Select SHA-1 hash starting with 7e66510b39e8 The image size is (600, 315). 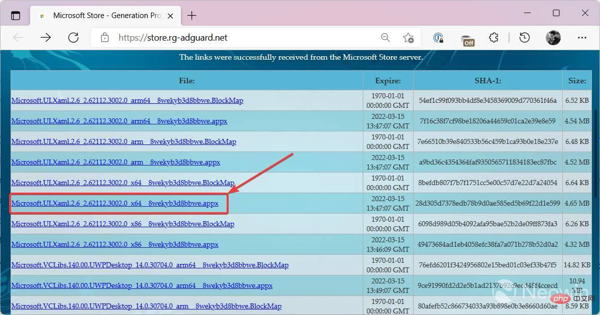487,141
